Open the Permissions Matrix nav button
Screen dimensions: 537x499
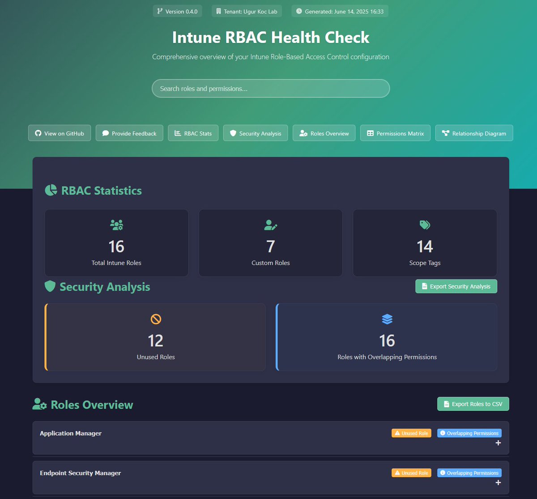pos(395,133)
